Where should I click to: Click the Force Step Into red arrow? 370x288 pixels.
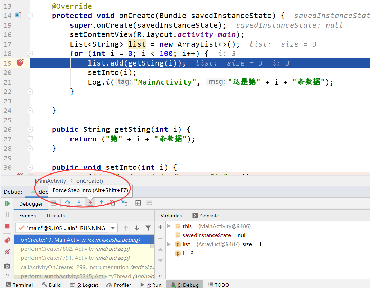tap(90, 203)
